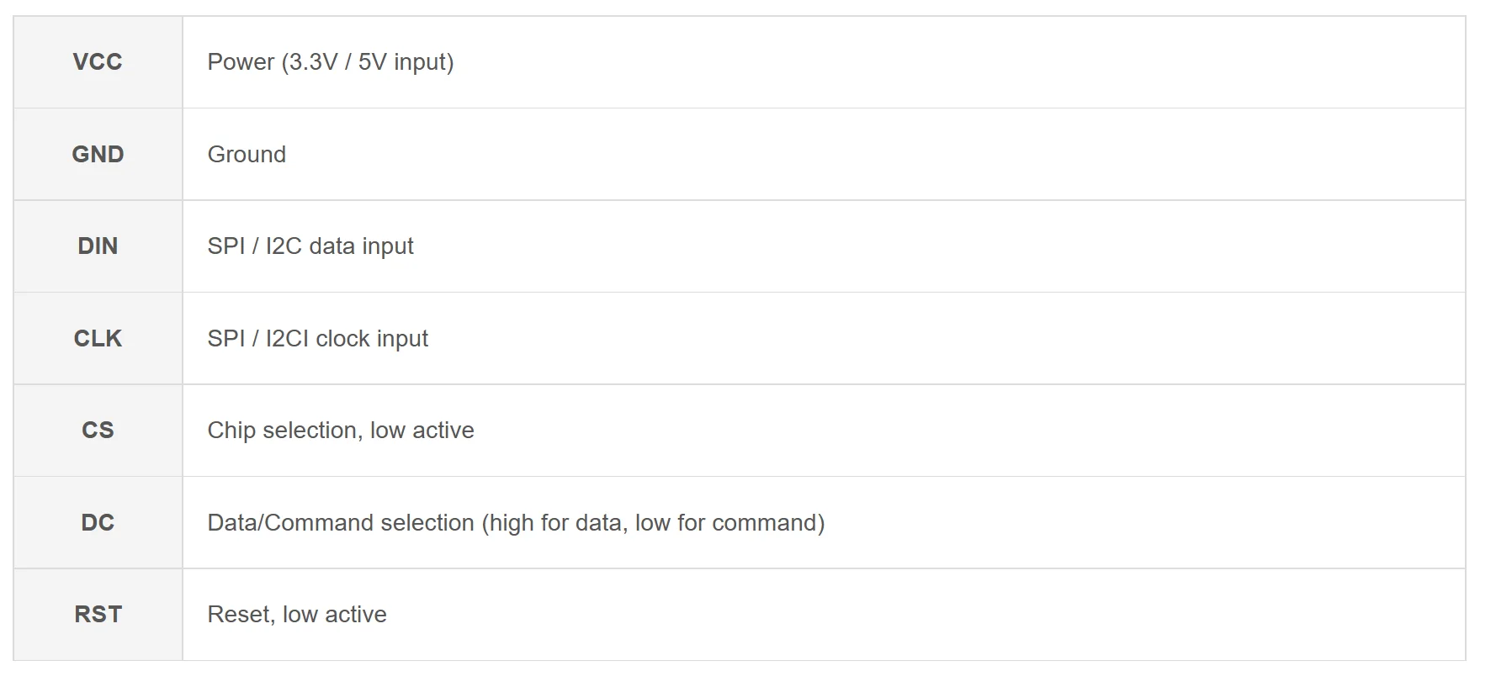
Task: Click the VCC pin label cell
Action: tap(98, 62)
